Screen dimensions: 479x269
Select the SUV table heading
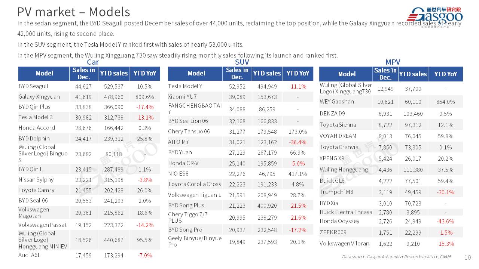coord(242,62)
